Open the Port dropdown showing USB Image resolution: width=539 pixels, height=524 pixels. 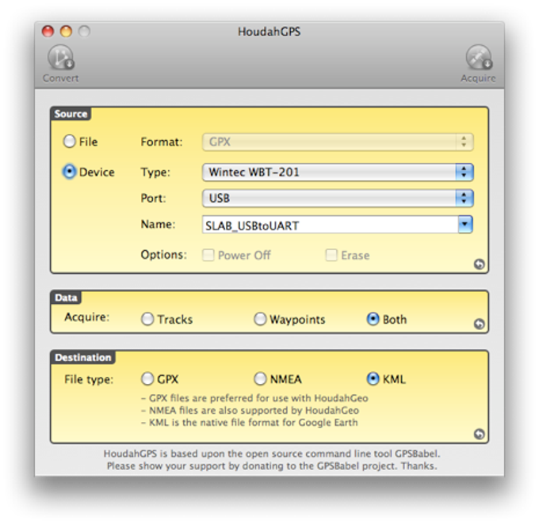point(338,198)
